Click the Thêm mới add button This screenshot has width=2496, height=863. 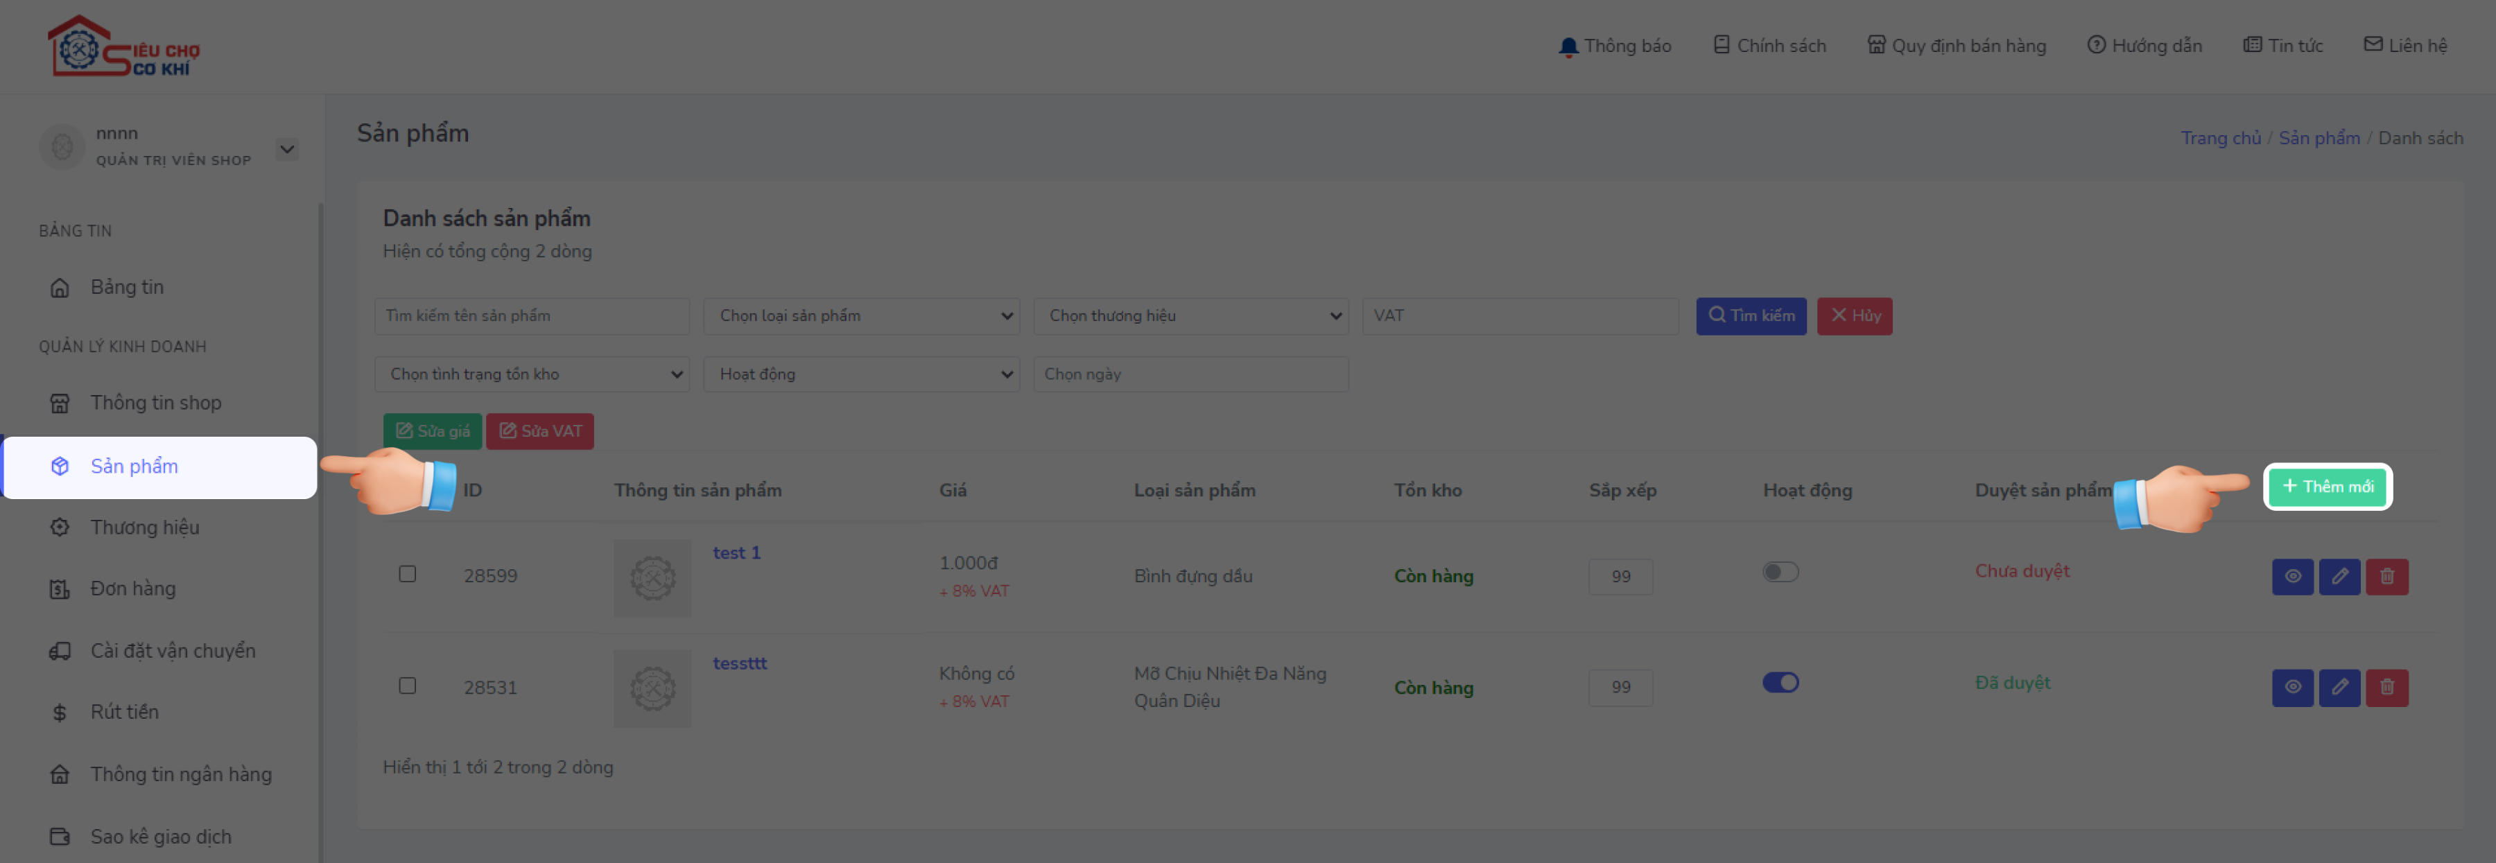(2328, 486)
